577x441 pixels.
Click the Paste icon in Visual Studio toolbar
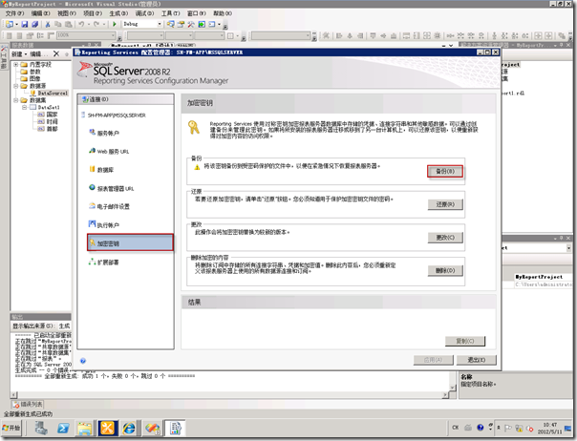click(68, 24)
